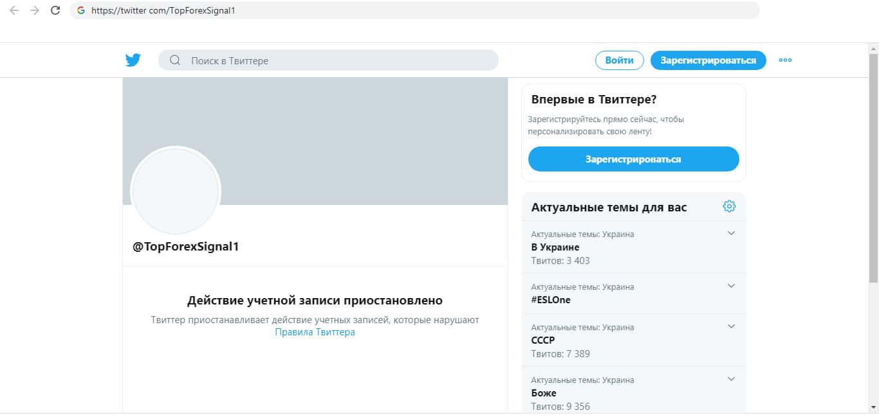The image size is (879, 415).
Task: Click 'Твитов: 9 356' count text
Action: [560, 407]
